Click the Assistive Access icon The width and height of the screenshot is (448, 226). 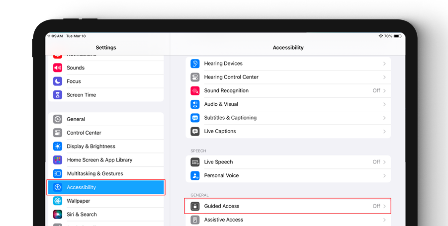click(195, 220)
